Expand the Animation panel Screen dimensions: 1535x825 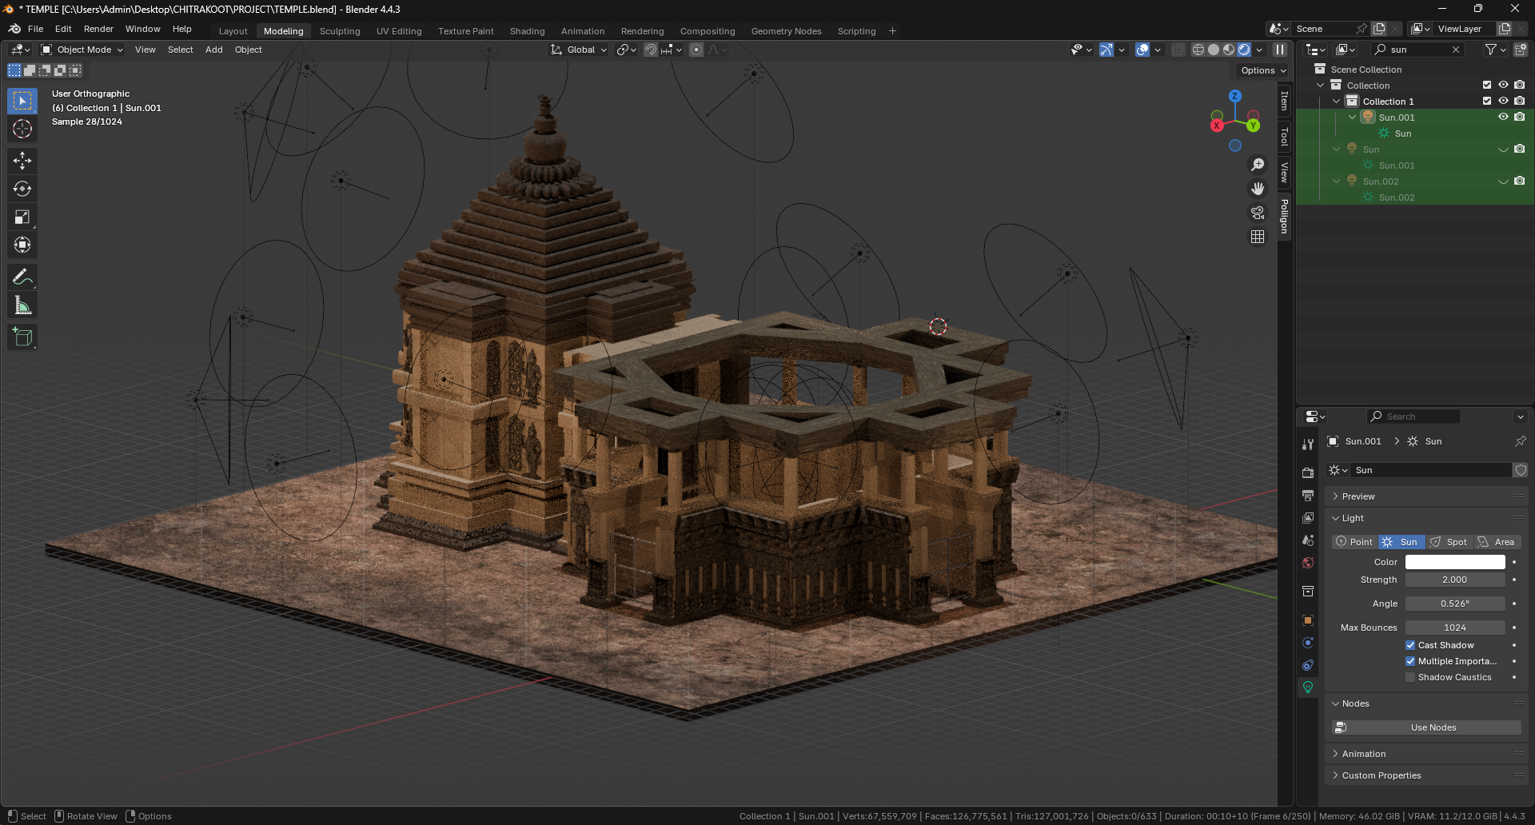(x=1364, y=754)
